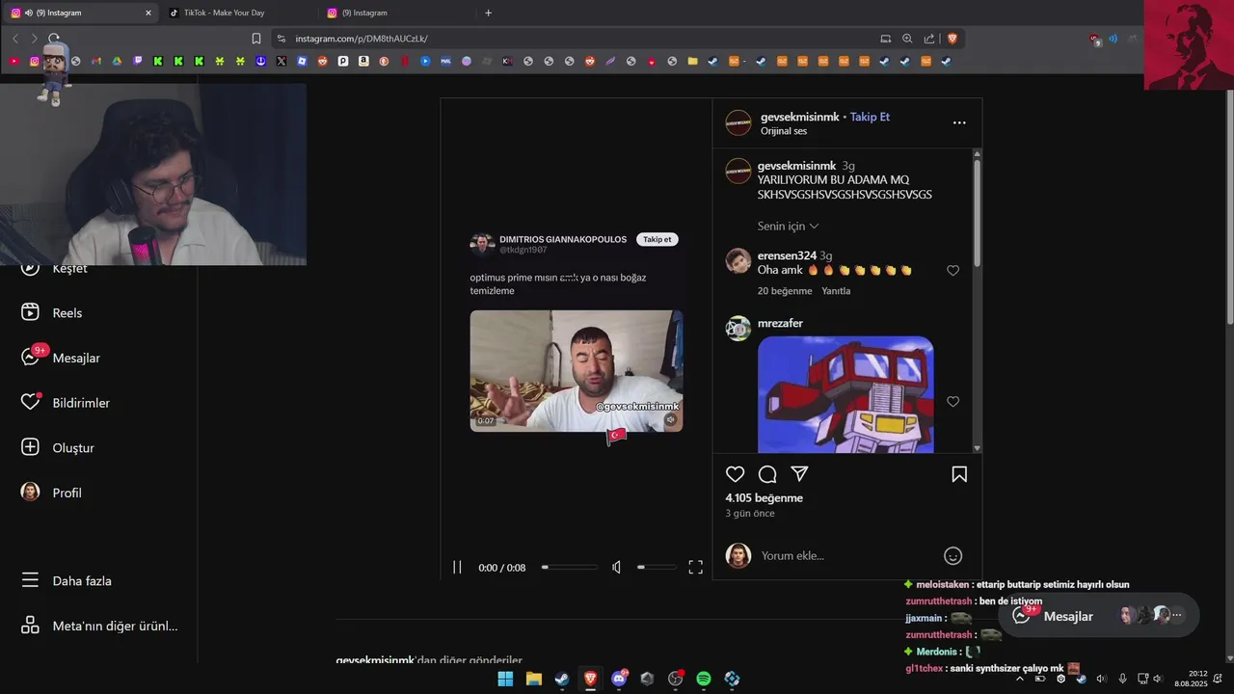Expand the 'Daha fazla' menu

pyautogui.click(x=67, y=580)
